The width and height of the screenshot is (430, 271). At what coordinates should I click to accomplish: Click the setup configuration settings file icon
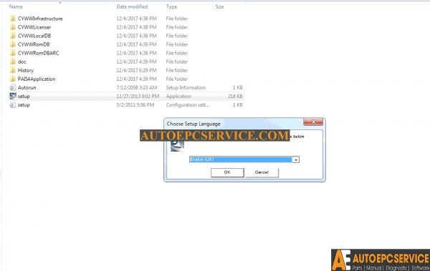point(13,105)
